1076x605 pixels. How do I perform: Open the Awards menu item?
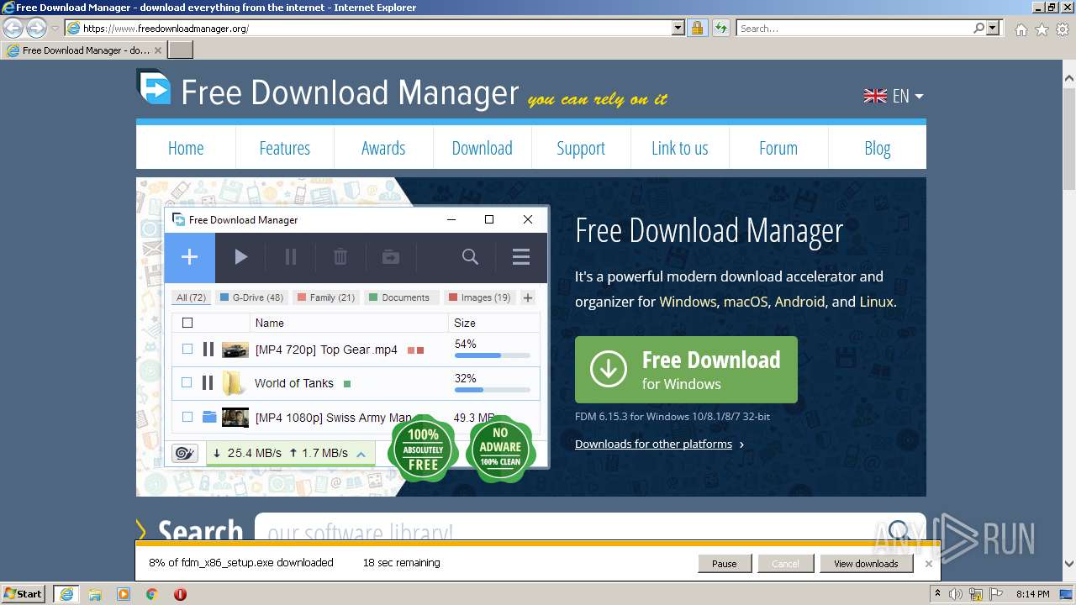(383, 148)
